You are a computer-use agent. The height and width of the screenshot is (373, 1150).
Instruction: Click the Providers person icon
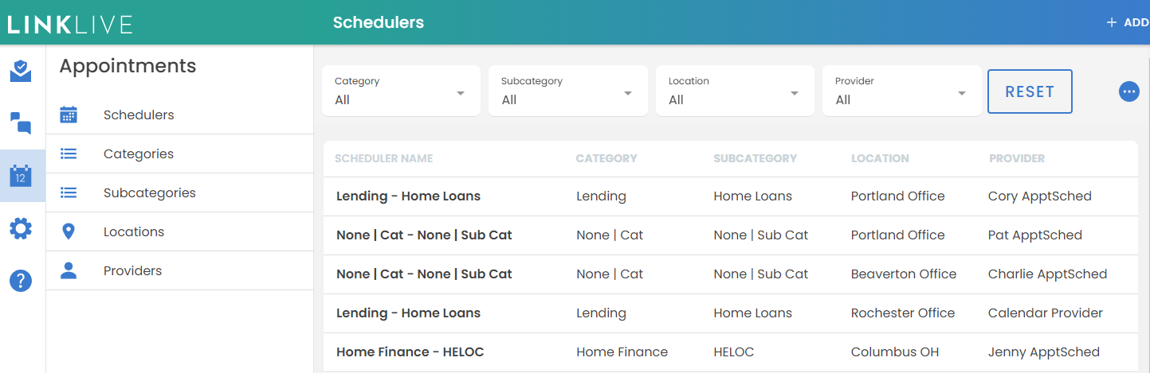(x=69, y=270)
